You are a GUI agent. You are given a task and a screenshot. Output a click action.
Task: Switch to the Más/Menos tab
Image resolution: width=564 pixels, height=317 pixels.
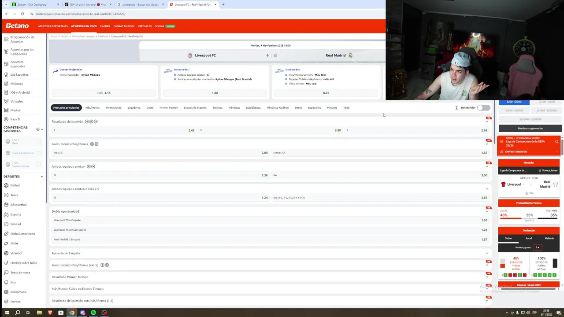pyautogui.click(x=93, y=107)
